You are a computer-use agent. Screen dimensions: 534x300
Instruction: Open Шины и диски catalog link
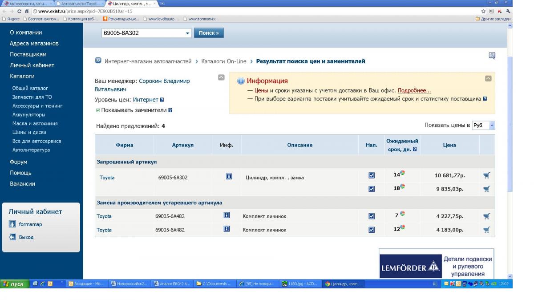click(29, 132)
